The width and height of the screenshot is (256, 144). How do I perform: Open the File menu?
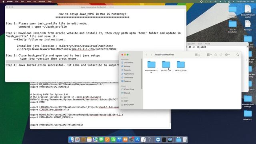click(17, 2)
